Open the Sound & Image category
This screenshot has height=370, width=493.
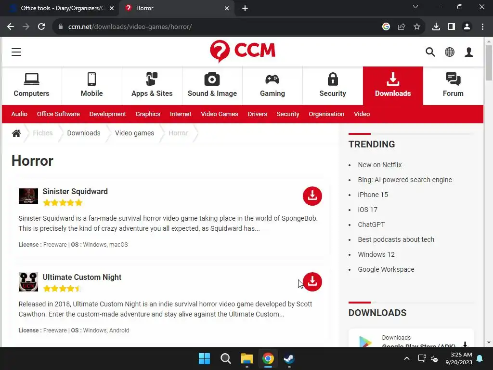click(212, 86)
